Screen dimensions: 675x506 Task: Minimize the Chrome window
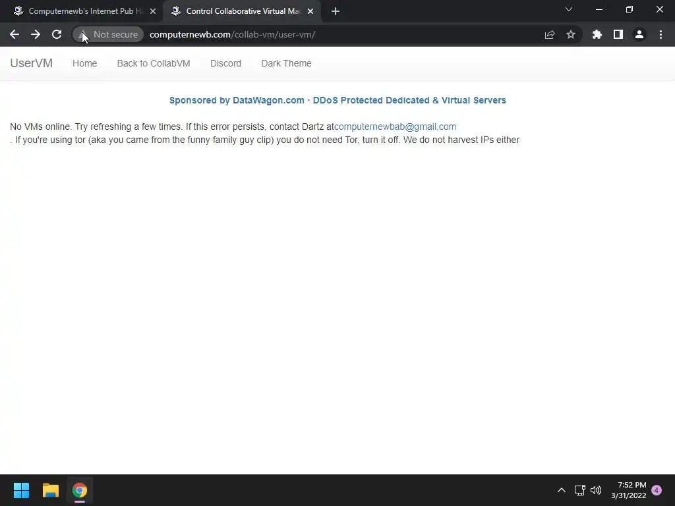click(599, 9)
